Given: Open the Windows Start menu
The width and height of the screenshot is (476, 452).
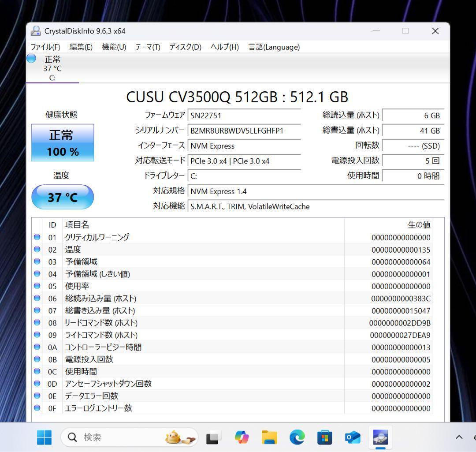Looking at the screenshot, I should [x=45, y=437].
